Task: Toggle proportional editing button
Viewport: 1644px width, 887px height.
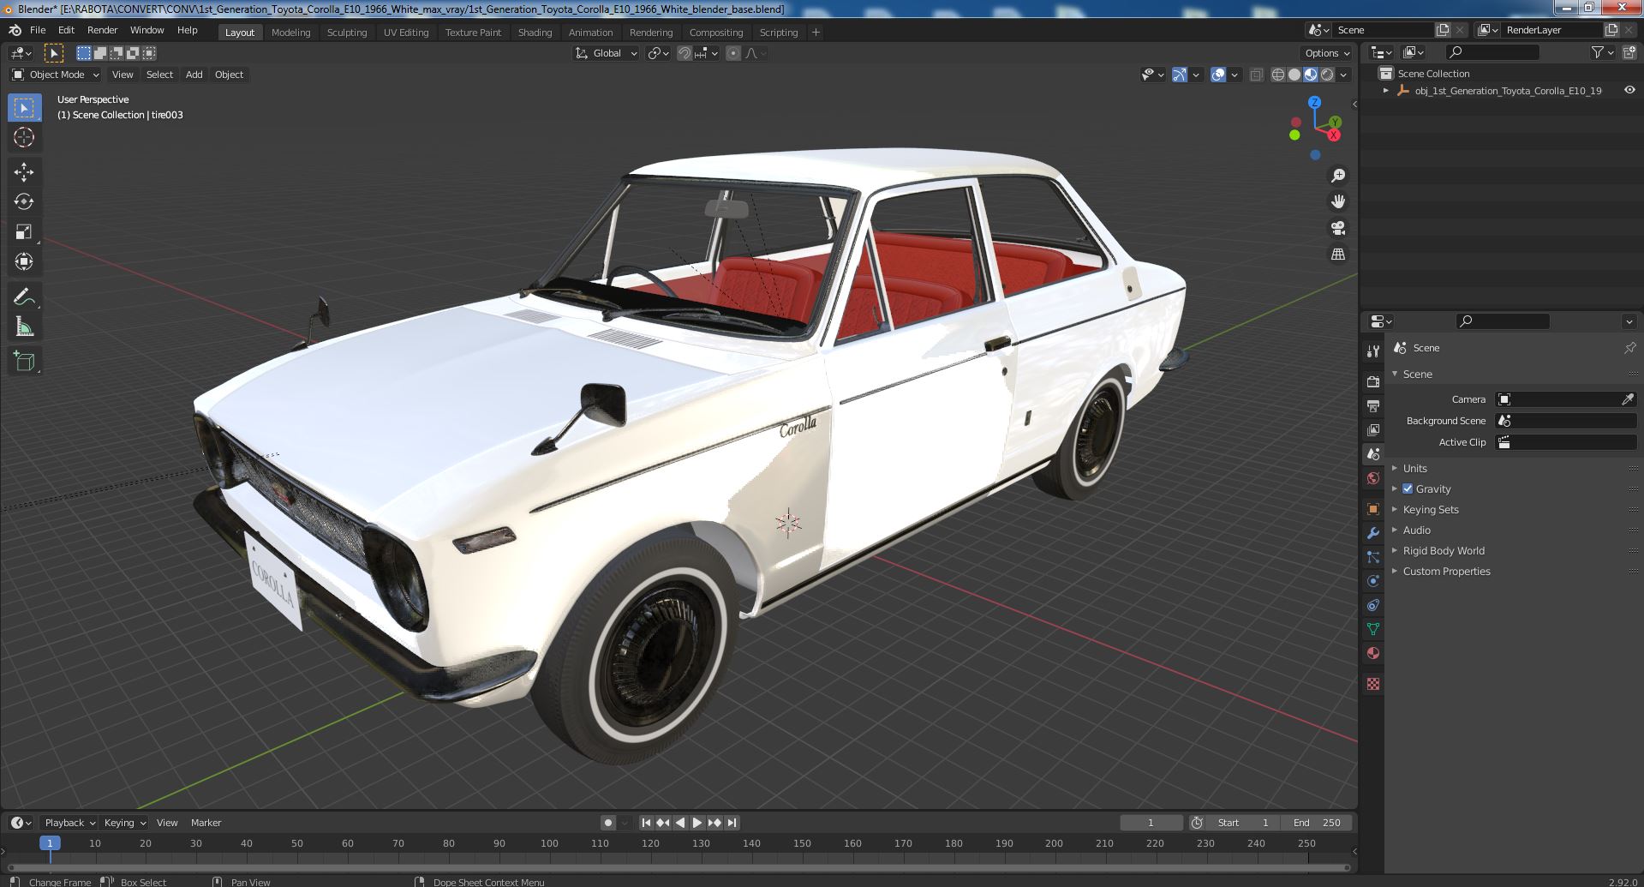Action: point(733,53)
